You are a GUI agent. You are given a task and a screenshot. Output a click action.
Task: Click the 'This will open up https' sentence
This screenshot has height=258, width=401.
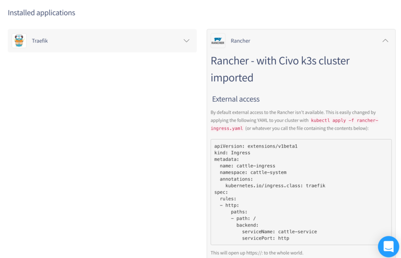coord(257,253)
